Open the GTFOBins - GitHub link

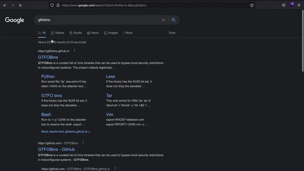(57, 149)
